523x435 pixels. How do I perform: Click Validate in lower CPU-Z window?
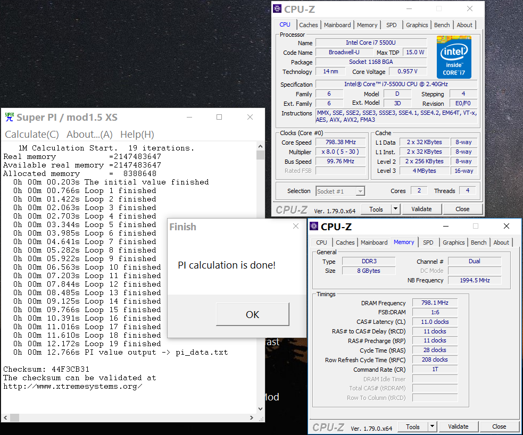point(458,426)
